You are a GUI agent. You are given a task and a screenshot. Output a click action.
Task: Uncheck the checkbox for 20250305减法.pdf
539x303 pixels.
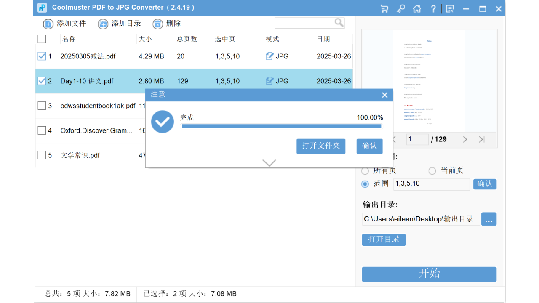click(x=42, y=56)
